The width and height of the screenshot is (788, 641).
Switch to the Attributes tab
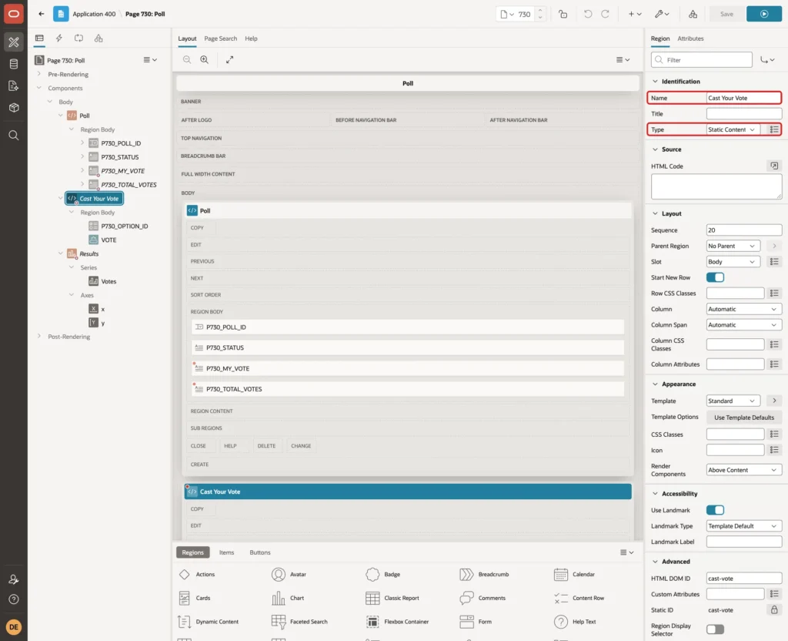pos(690,39)
